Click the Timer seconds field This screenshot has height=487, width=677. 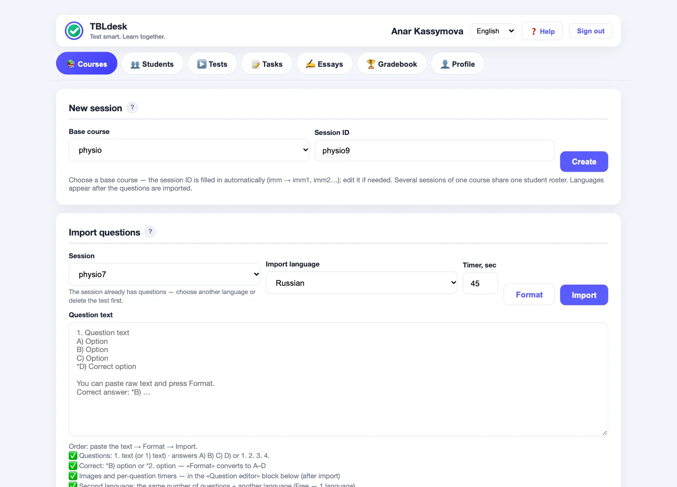(480, 283)
